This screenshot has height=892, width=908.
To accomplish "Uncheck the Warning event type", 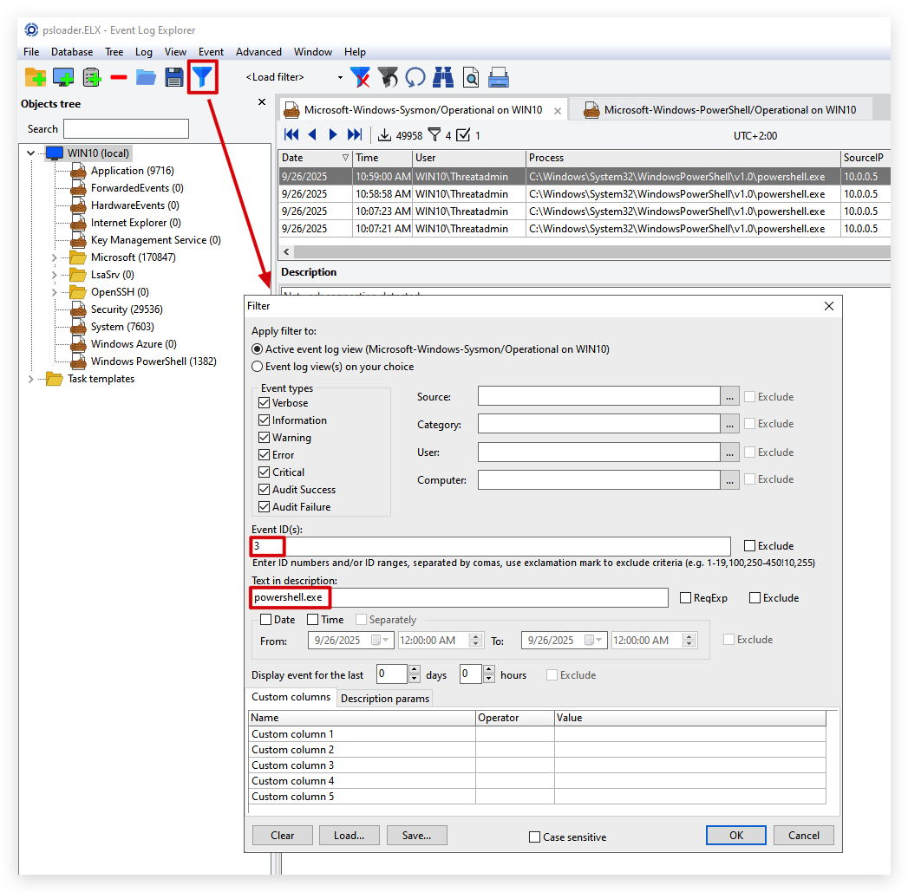I will click(x=264, y=438).
